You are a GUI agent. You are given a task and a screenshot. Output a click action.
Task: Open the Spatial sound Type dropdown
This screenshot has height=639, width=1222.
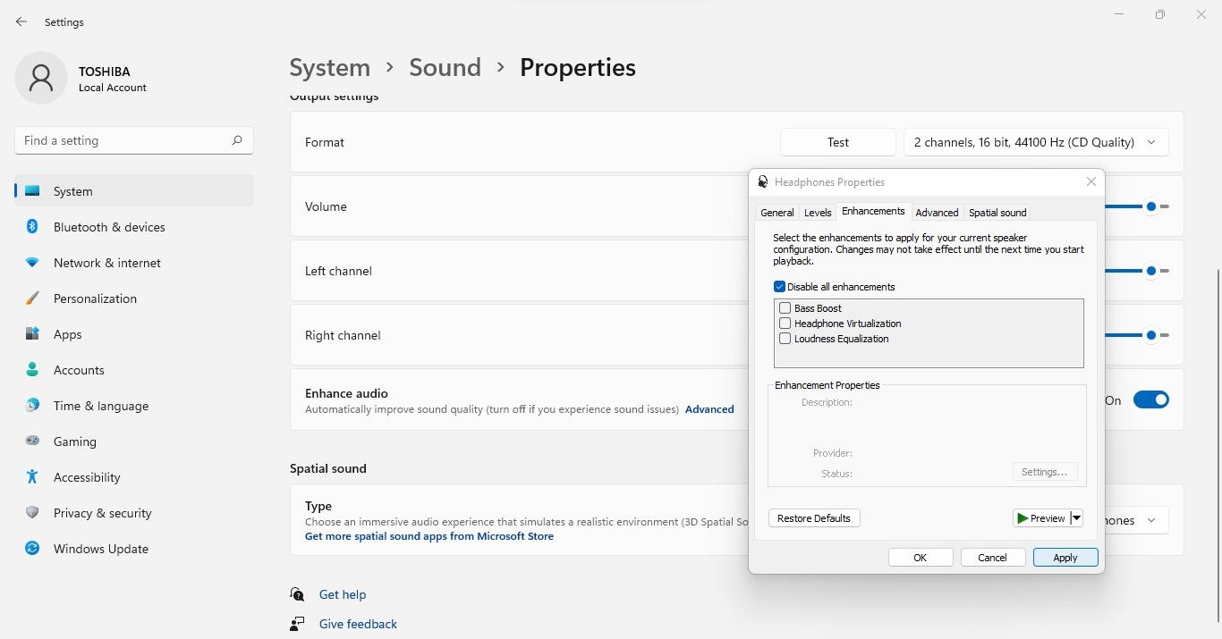click(x=1136, y=520)
